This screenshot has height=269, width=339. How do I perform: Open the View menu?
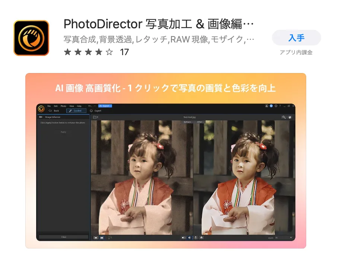(x=72, y=106)
